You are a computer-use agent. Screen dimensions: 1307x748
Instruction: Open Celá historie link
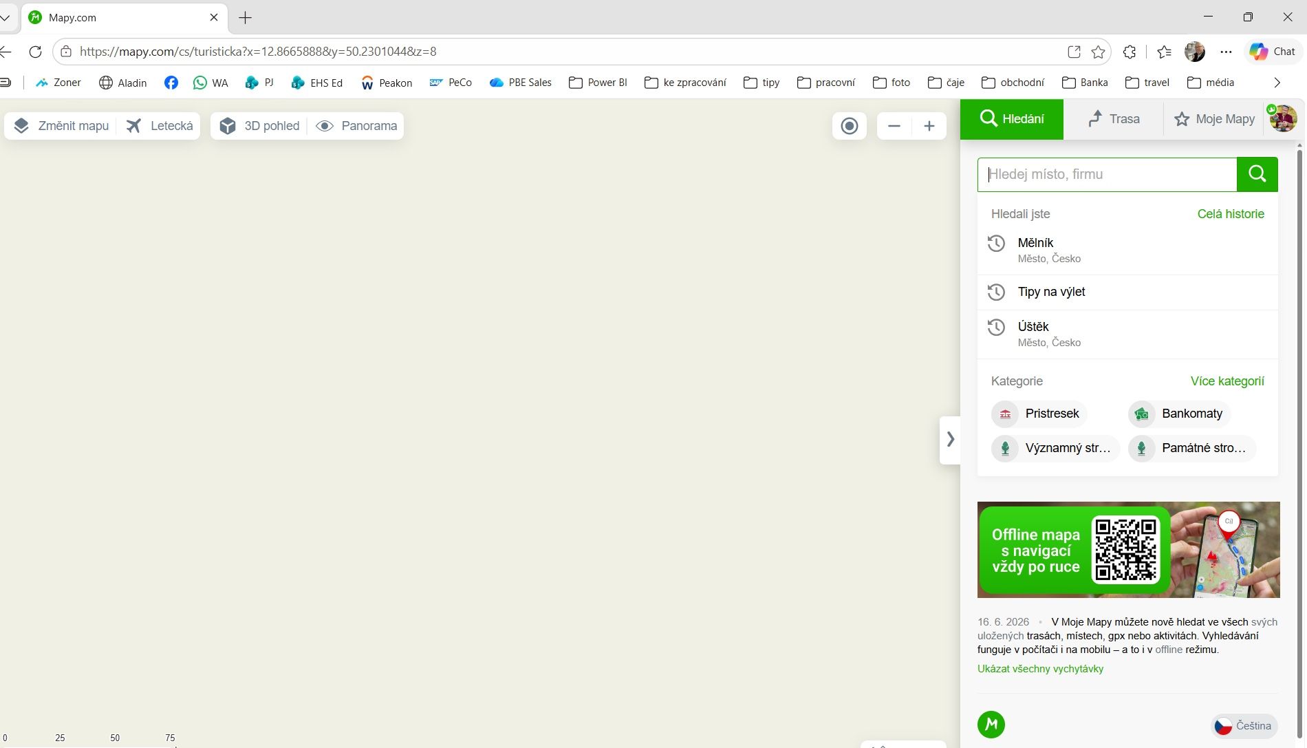[1231, 214]
